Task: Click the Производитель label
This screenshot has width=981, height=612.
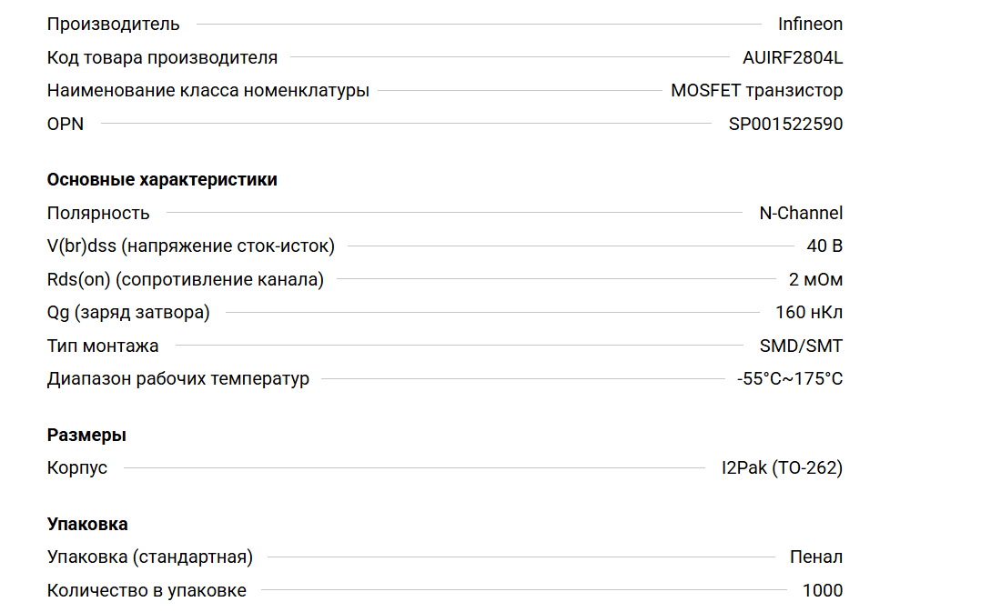Action: point(114,25)
